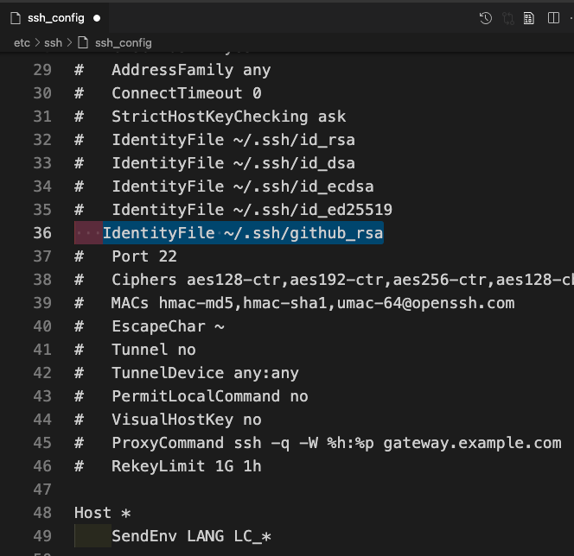Click the empty line 47
Image resolution: width=574 pixels, height=556 pixels.
[259, 490]
